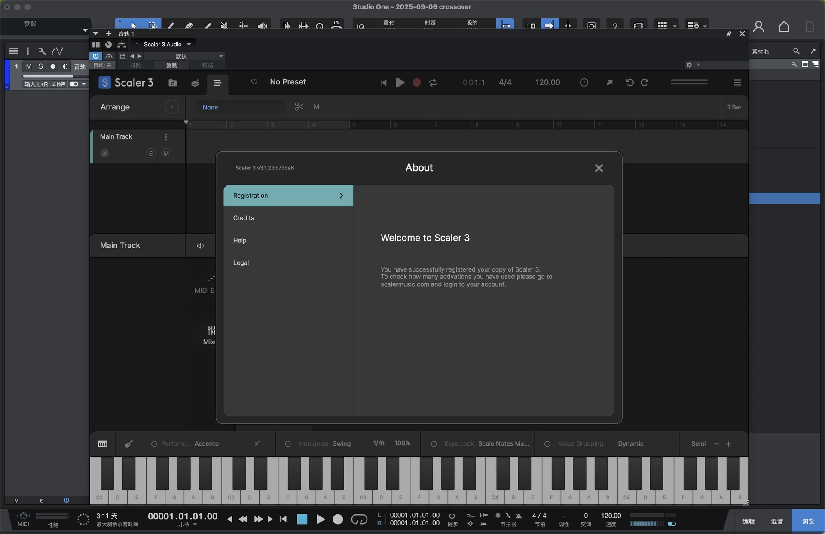Favorite the preset with heart icon
This screenshot has width=825, height=534.
click(x=254, y=82)
